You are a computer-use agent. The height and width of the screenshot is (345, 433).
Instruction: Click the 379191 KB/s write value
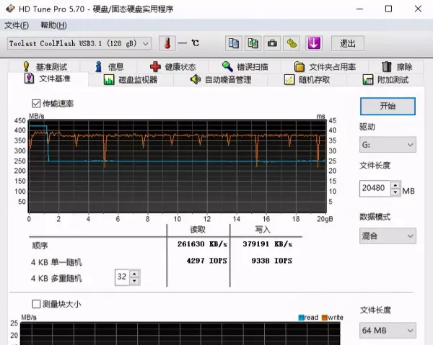click(267, 244)
